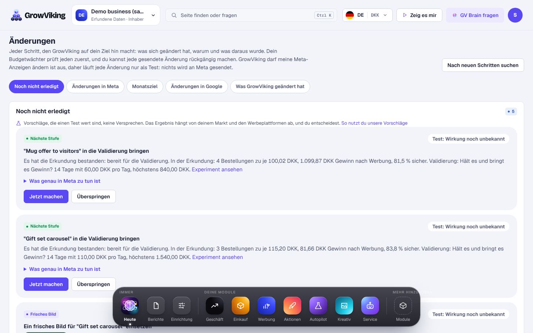Open Einrichtung sliders icon
Image resolution: width=533 pixels, height=333 pixels.
(182, 306)
